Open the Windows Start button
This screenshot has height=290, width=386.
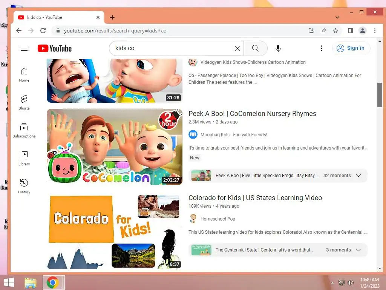(x=9, y=282)
